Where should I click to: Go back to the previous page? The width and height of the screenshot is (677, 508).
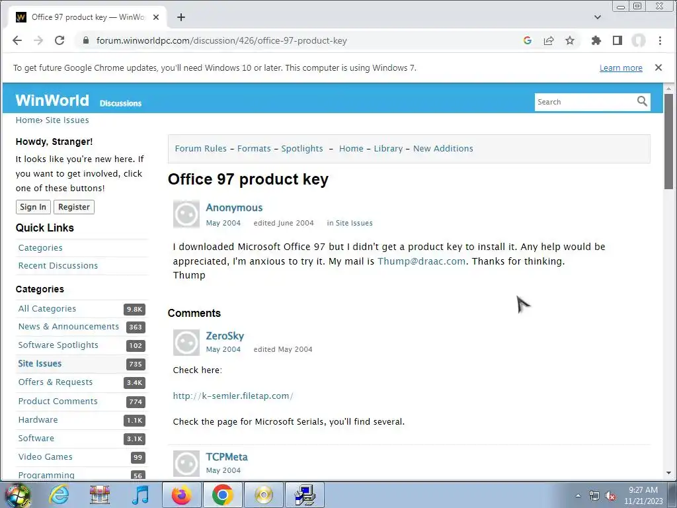tap(17, 40)
